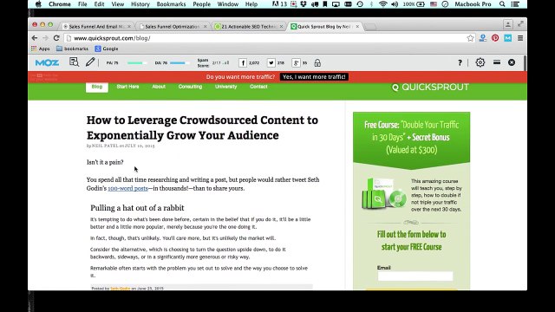
Task: Click the Chrome user profile icon
Action: tap(508, 24)
